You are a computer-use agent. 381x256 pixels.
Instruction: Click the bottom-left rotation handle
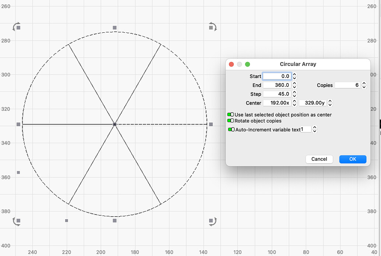pos(16,221)
